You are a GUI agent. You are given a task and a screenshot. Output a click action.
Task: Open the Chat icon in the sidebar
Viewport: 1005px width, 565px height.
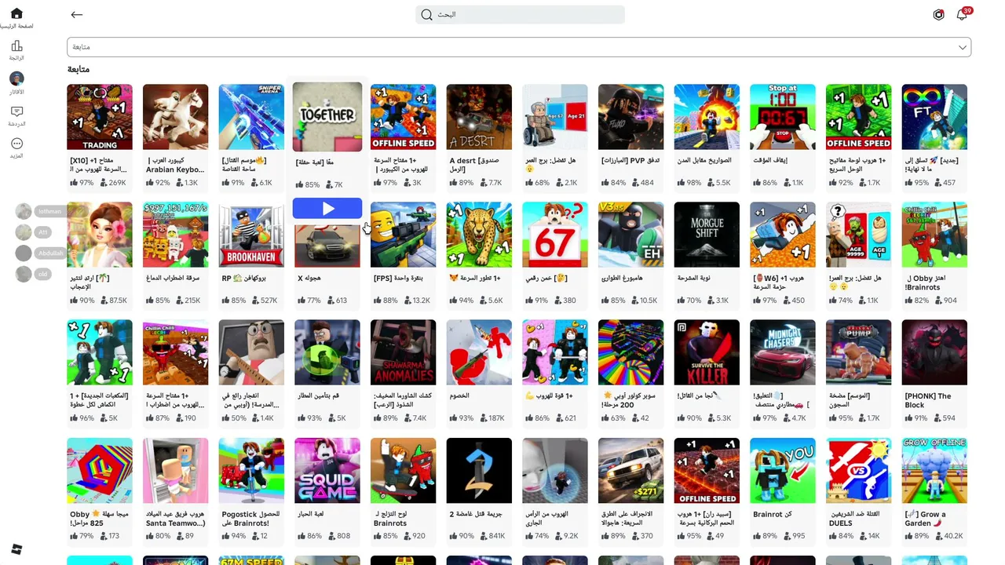tap(16, 111)
